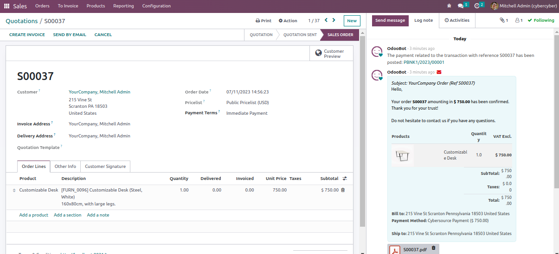This screenshot has height=254, width=559.
Task: Switch to the Other Info tab
Action: [x=65, y=167]
